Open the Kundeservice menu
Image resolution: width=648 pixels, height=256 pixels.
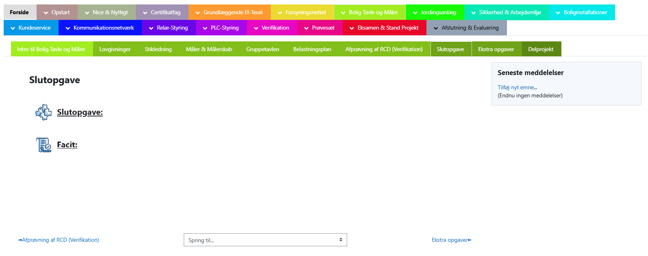pos(31,28)
